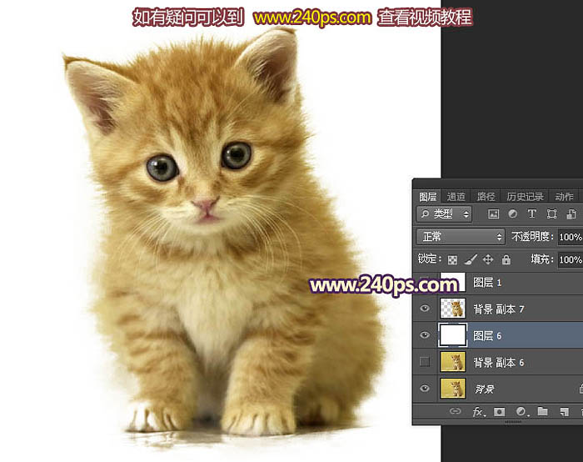Filter layers by shape layer icon
The image size is (583, 462).
pyautogui.click(x=551, y=213)
